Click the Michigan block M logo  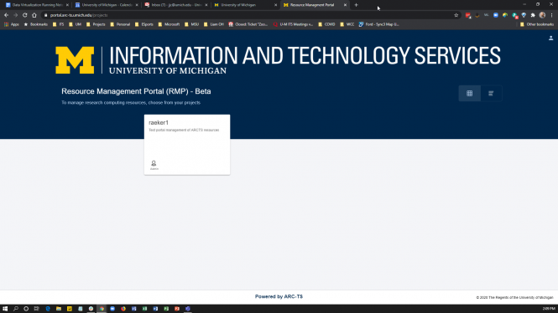click(x=75, y=60)
